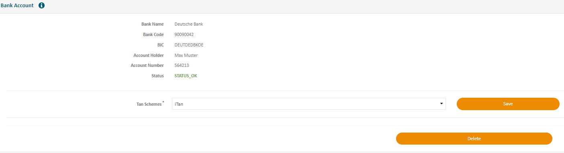Screen dimensions: 564x153
Task: Save the selected Tan scheme
Action: [508, 104]
